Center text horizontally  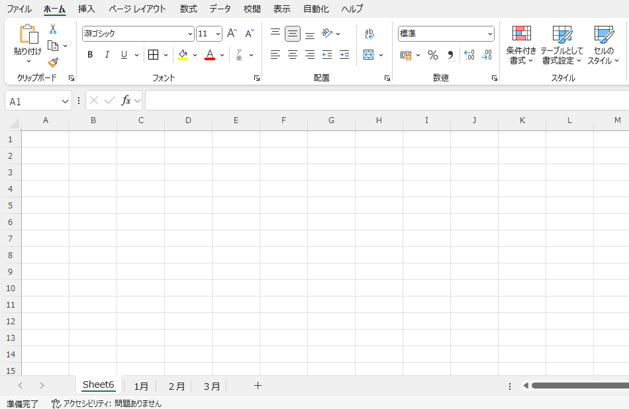click(x=293, y=55)
